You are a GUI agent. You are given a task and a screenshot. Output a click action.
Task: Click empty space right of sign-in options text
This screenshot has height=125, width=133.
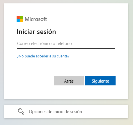(x=104, y=111)
